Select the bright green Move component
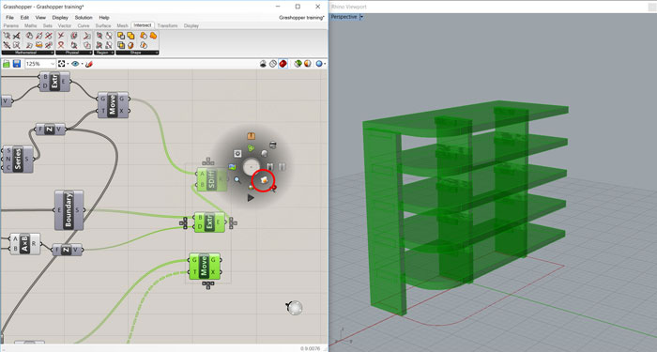 tap(205, 266)
